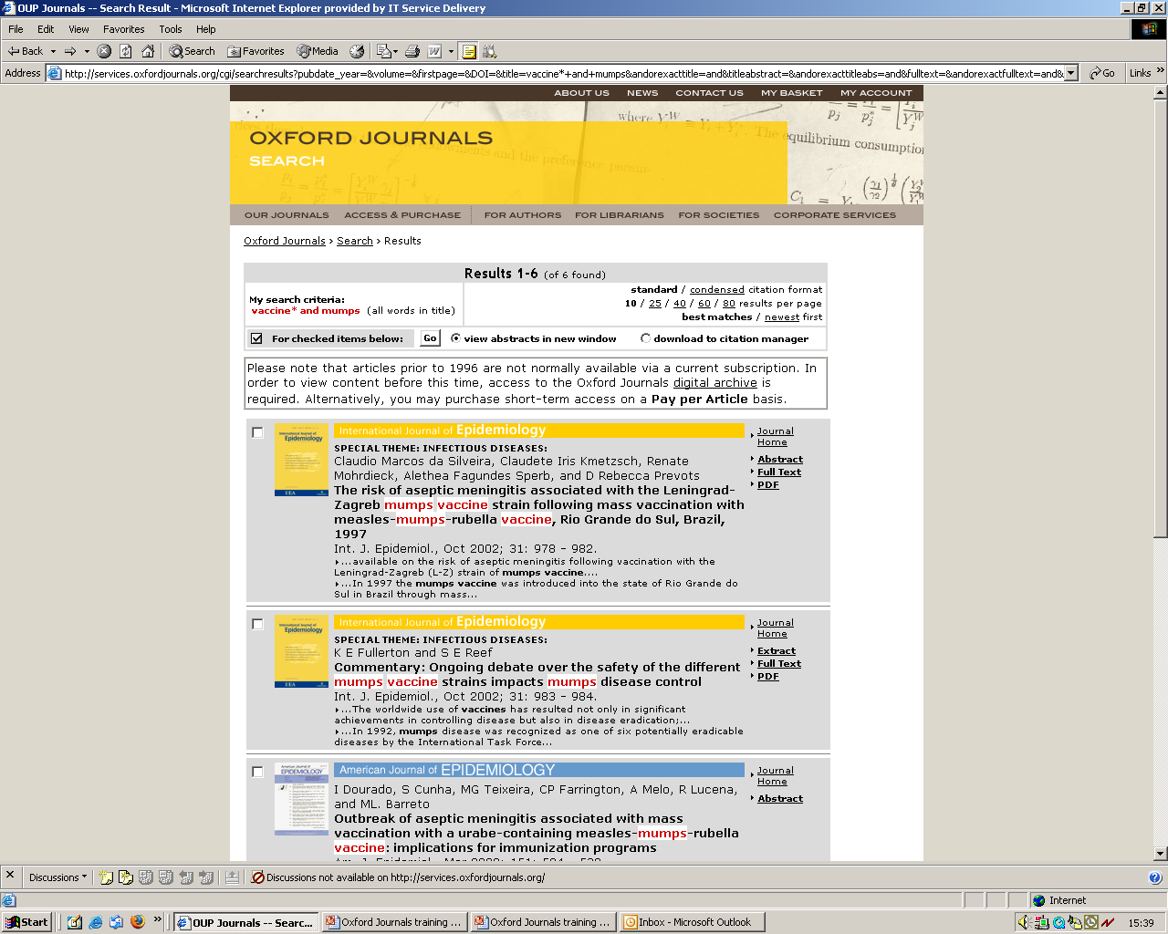This screenshot has height=934, width=1168.
Task: Open the Edit menu
Action: coord(46,29)
